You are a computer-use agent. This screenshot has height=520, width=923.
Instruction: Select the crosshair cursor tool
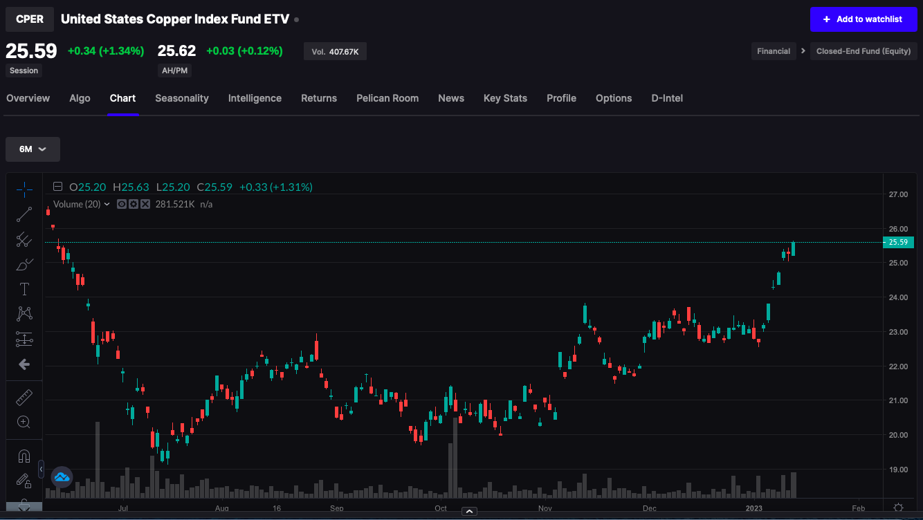tap(24, 189)
